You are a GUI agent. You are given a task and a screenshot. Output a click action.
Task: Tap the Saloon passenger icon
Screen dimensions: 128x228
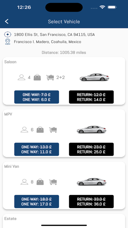(22, 77)
